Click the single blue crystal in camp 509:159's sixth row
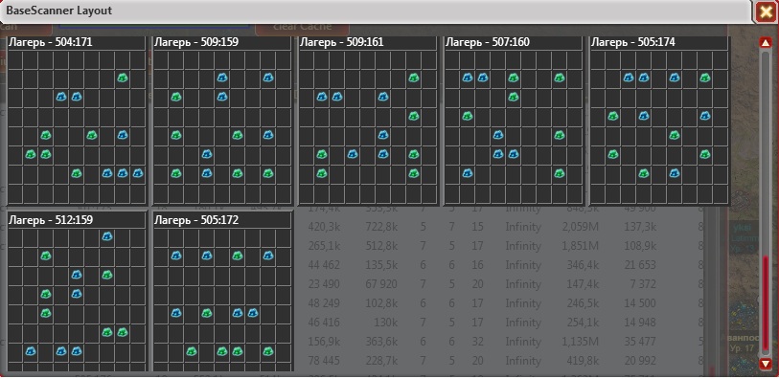 [x=207, y=154]
